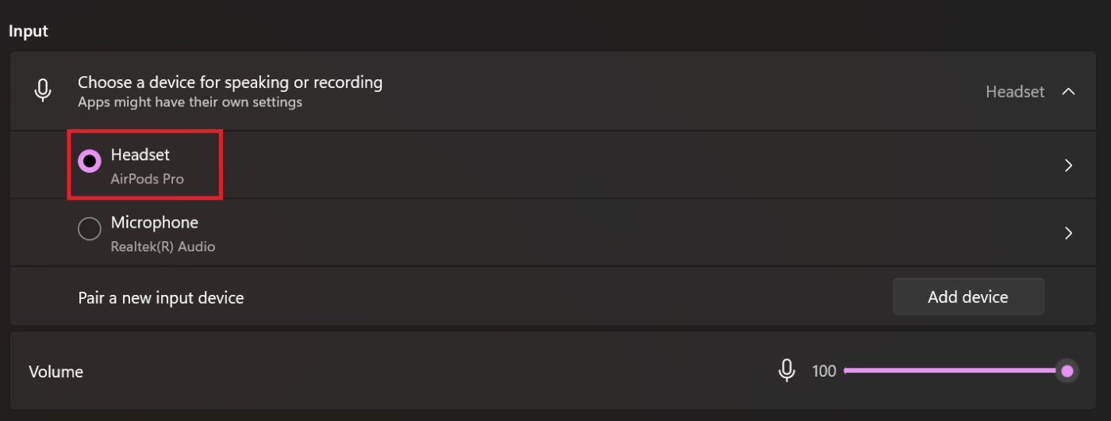Image resolution: width=1111 pixels, height=421 pixels.
Task: Open Realtek Microphone properties via right arrow
Action: click(x=1068, y=232)
